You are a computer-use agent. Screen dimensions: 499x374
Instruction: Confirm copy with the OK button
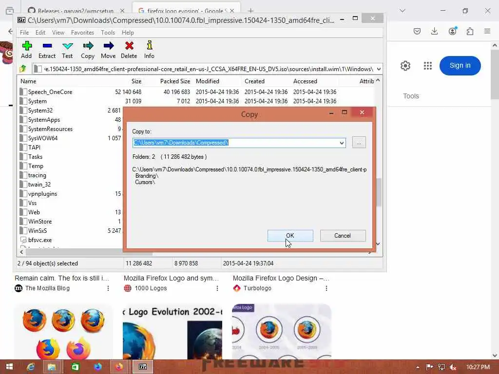(x=290, y=236)
